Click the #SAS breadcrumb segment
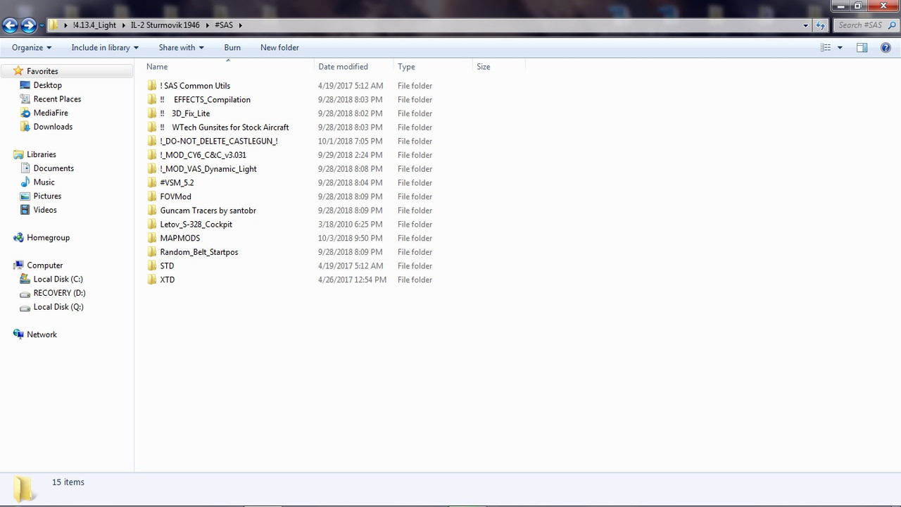901x507 pixels. tap(224, 25)
